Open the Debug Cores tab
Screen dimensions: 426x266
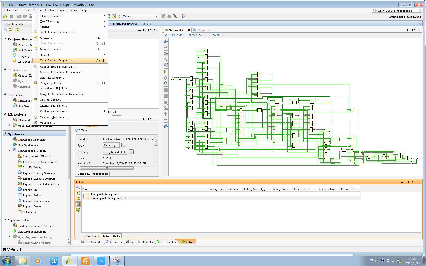pos(91,236)
